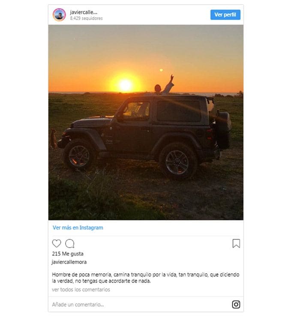The height and width of the screenshot is (319, 300).
Task: Open javiercallemora username above the caption
Action: point(69,262)
